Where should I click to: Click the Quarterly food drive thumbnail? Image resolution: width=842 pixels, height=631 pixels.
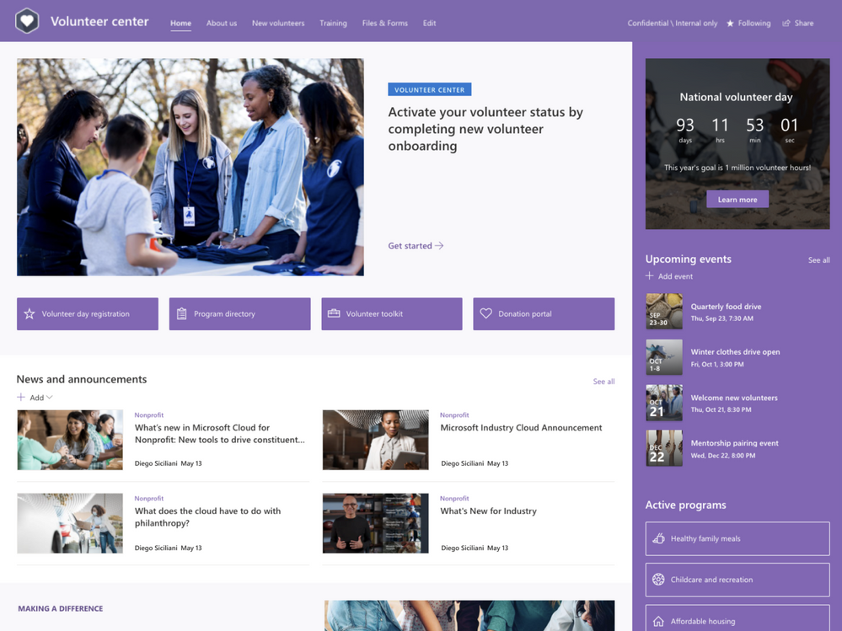click(x=663, y=311)
